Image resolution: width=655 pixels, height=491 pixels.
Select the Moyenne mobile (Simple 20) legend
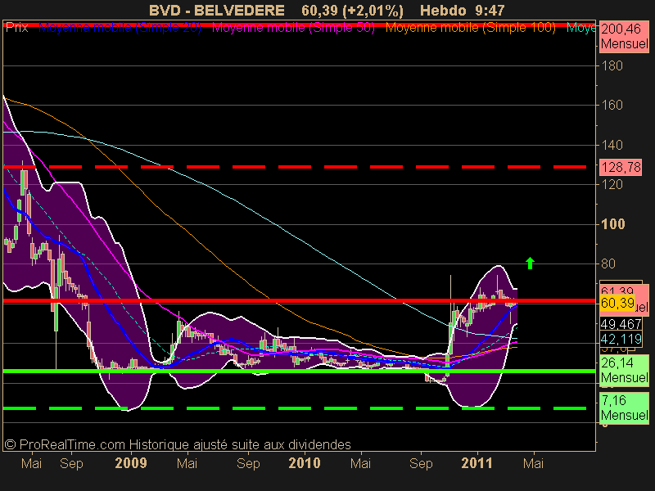[120, 28]
